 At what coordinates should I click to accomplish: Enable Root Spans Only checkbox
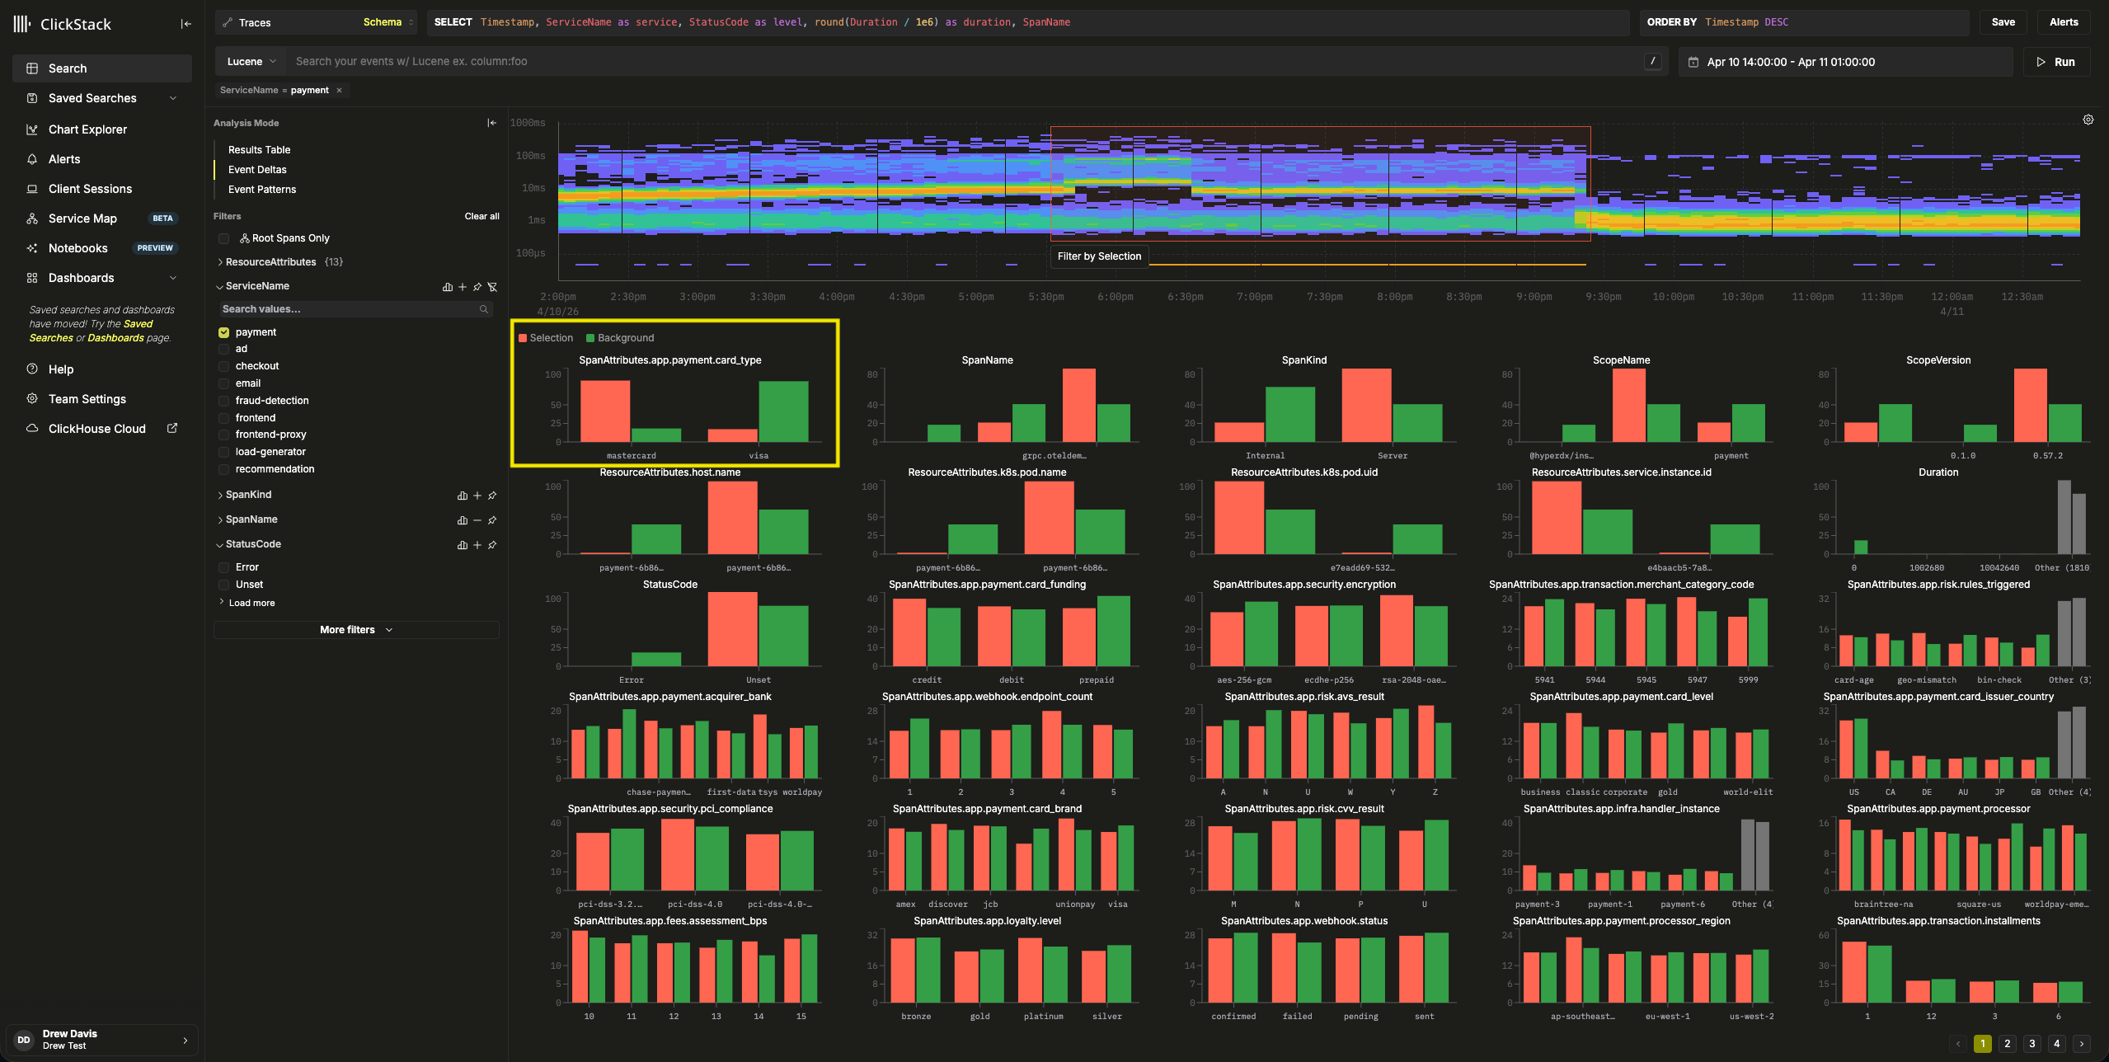tap(223, 238)
